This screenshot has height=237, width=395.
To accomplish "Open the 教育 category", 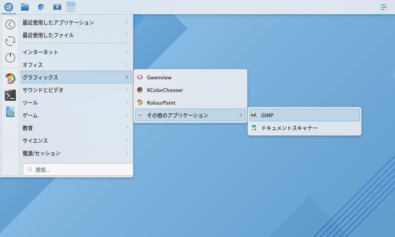I will 76,128.
